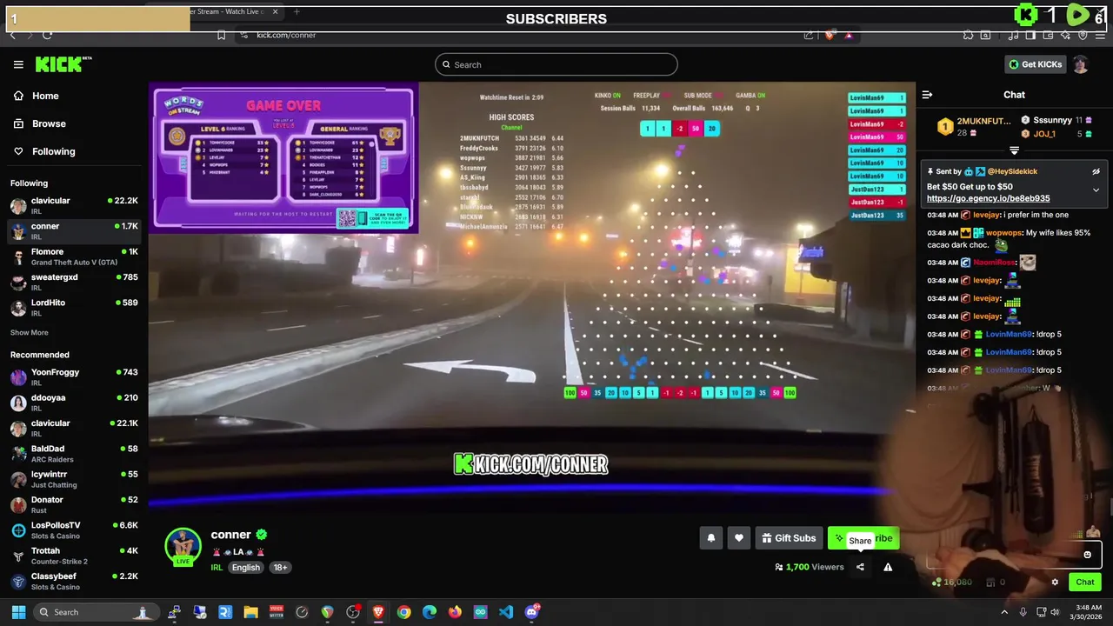The image size is (1113, 626).
Task: Send message with Chat button
Action: click(x=1085, y=583)
